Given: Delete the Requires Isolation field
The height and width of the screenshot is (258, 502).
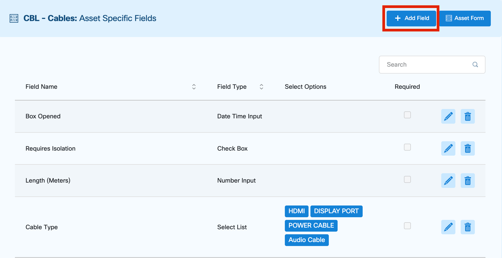Looking at the screenshot, I should coord(468,148).
